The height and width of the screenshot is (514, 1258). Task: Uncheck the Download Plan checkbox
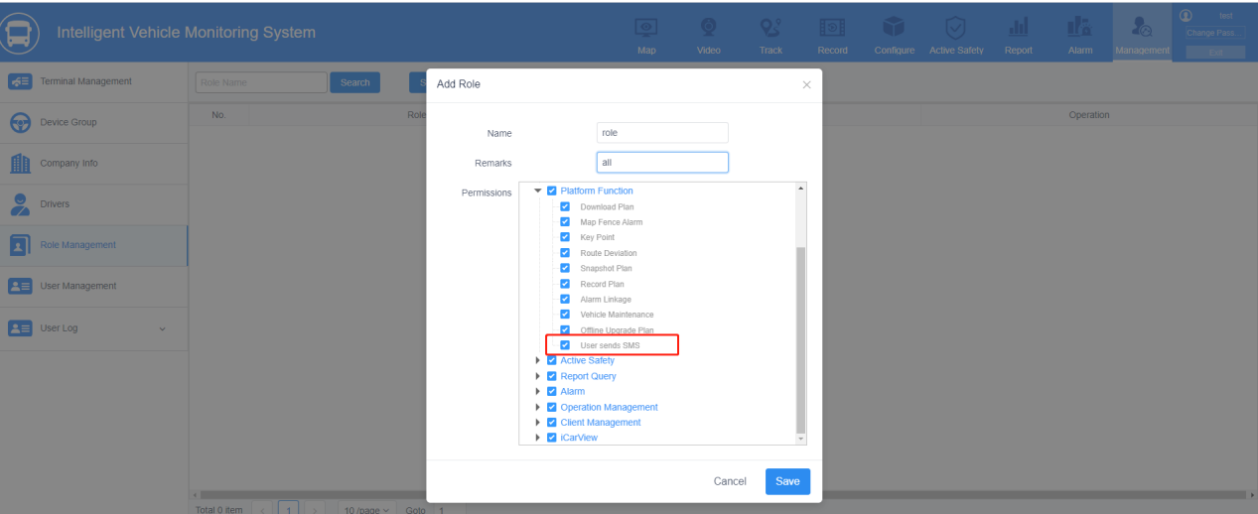pyautogui.click(x=565, y=206)
